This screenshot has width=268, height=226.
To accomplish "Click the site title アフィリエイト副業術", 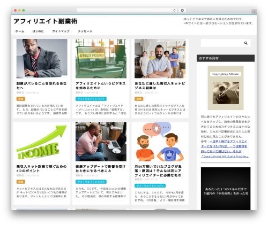I will pos(46,21).
